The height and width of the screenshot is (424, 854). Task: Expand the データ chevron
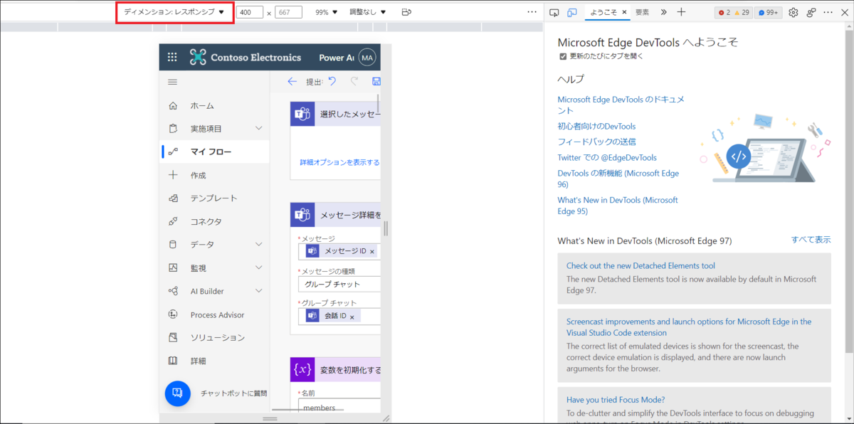(259, 244)
